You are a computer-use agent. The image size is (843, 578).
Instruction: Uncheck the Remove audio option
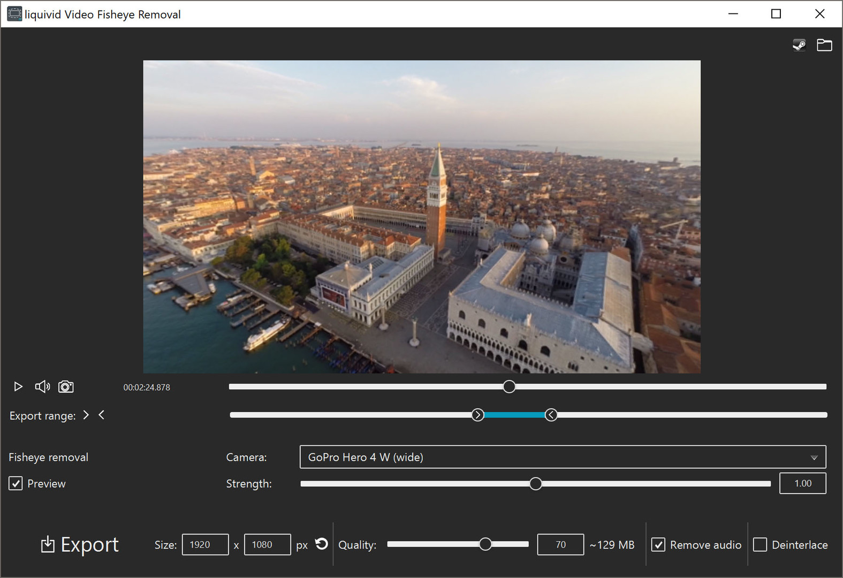tap(658, 544)
